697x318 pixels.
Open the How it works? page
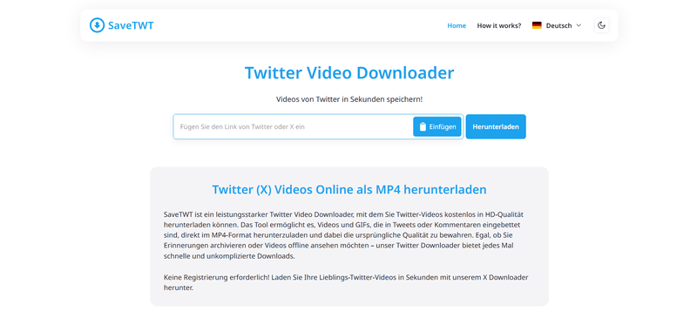point(499,25)
